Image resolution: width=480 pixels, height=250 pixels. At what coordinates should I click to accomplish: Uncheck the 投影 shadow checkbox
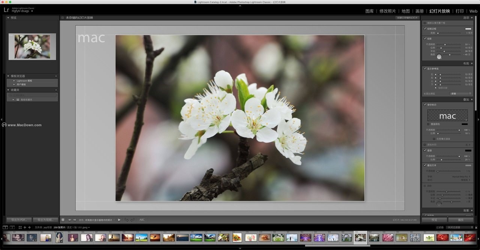(x=425, y=38)
